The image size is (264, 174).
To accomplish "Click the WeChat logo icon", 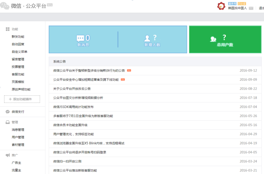I will pyautogui.click(x=4, y=6).
